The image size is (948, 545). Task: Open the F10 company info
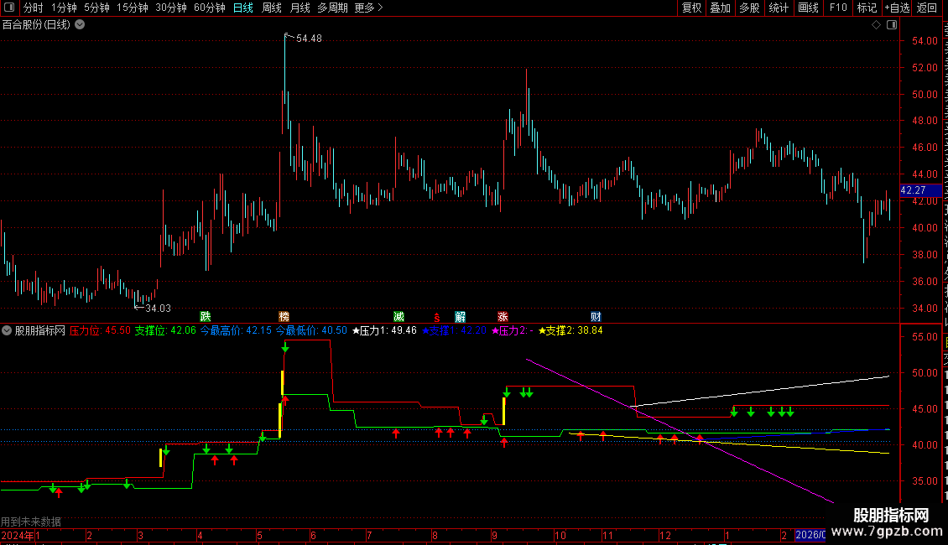point(838,8)
